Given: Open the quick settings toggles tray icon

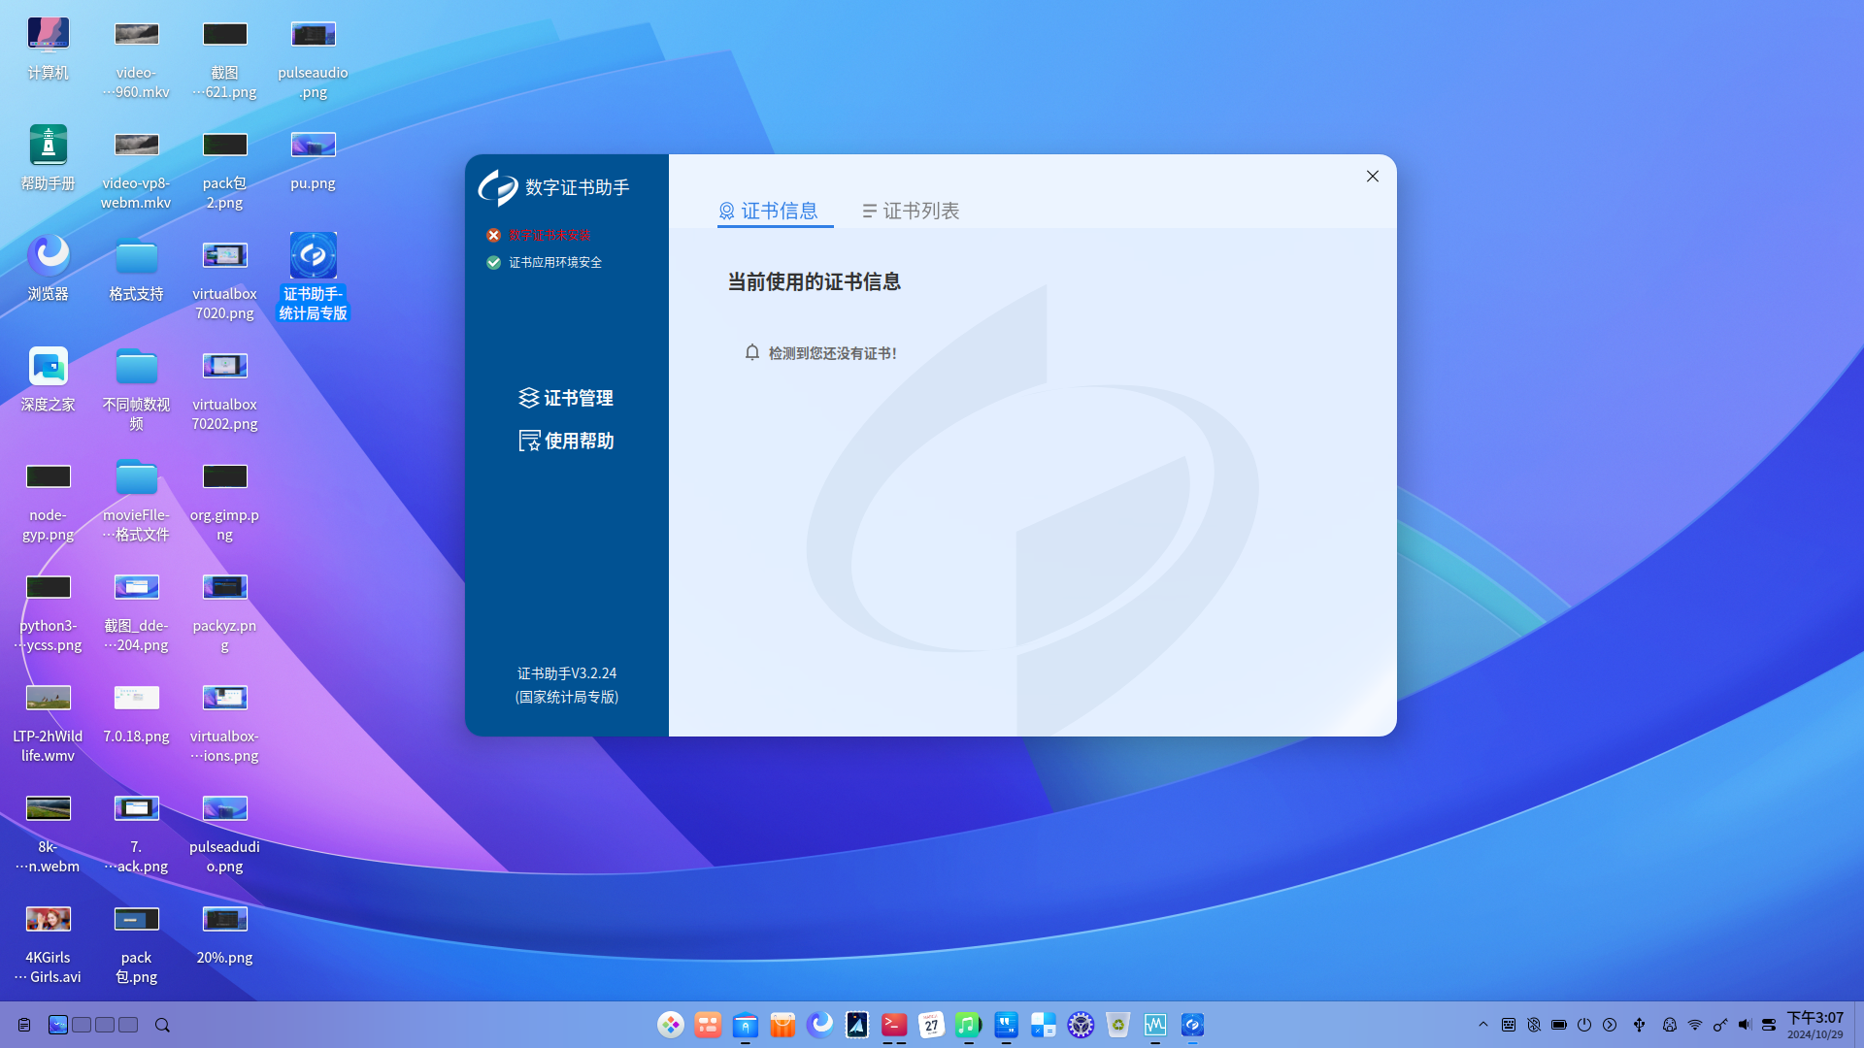Looking at the screenshot, I should point(1769,1025).
